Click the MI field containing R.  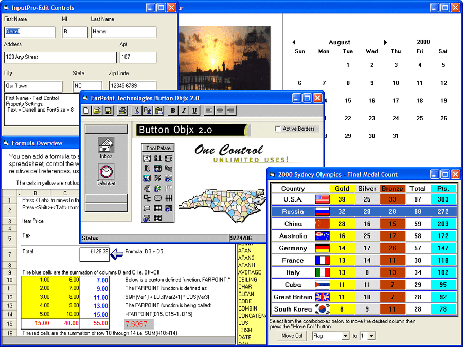point(75,32)
